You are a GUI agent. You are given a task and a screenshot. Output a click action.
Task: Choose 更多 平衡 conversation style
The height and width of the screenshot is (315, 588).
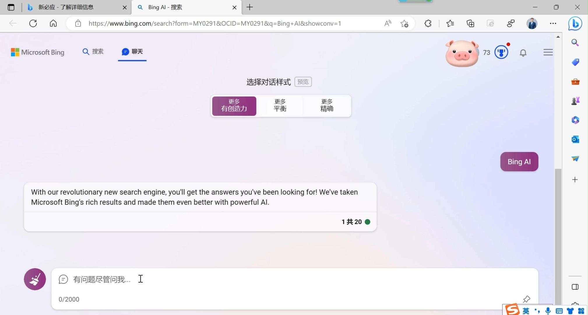click(280, 106)
